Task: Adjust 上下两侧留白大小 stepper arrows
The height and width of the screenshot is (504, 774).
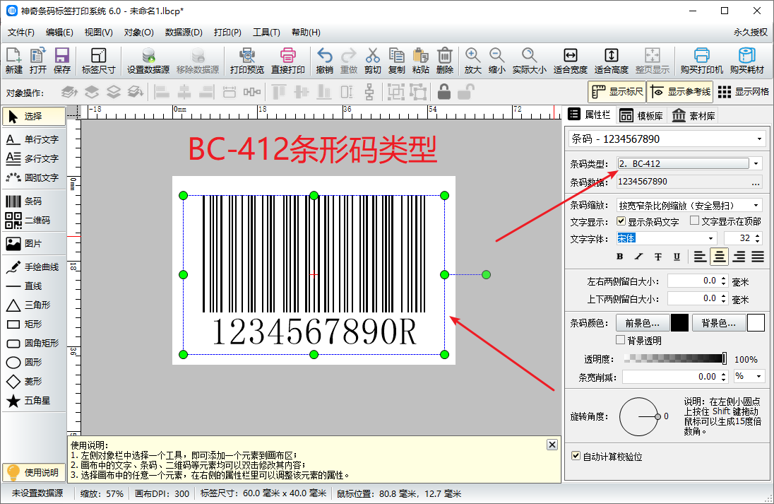Action: click(724, 298)
